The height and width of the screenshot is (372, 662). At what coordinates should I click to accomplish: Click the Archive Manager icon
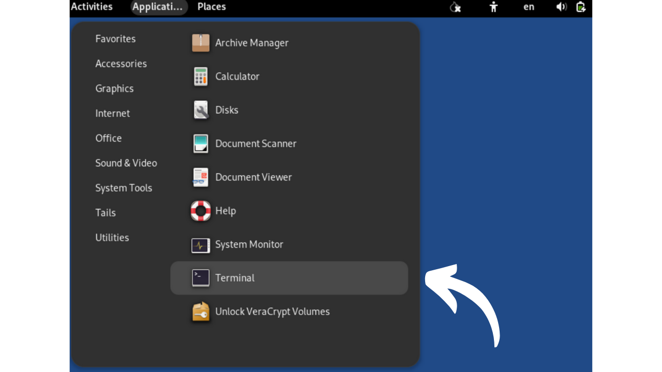[x=201, y=43]
